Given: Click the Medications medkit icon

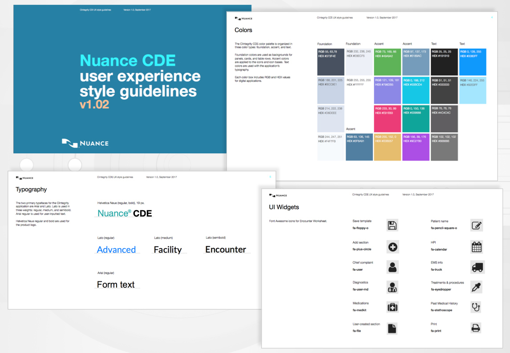Looking at the screenshot, I should click(393, 307).
